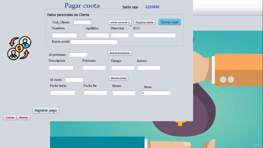Click the 'Pagar cuota' title text
Viewport: 263px width, 148px height.
pyautogui.click(x=82, y=5)
